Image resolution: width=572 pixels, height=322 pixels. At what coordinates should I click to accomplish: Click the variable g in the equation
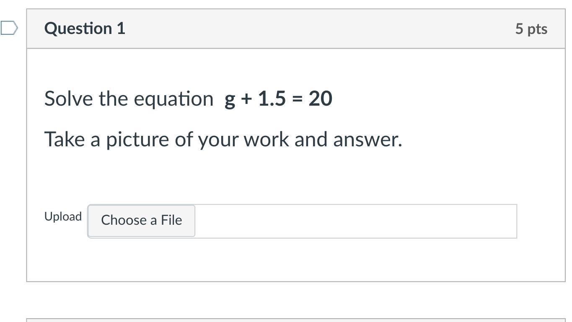pos(230,100)
